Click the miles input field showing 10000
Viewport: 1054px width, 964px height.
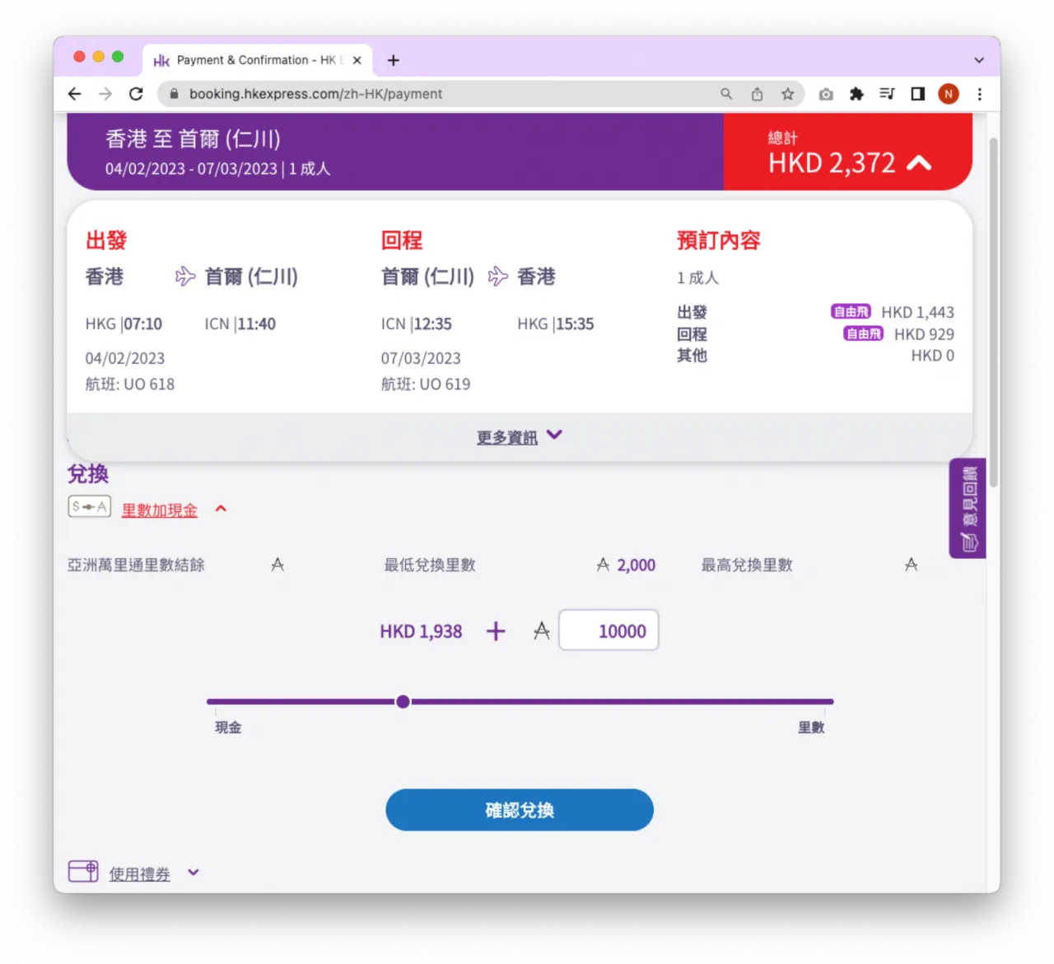tap(609, 631)
